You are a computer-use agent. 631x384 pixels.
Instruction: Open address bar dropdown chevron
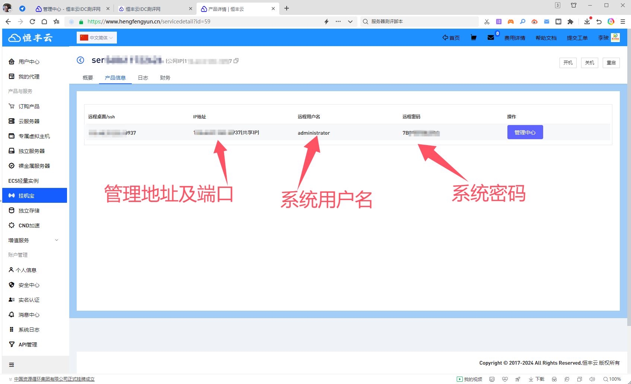tap(350, 22)
